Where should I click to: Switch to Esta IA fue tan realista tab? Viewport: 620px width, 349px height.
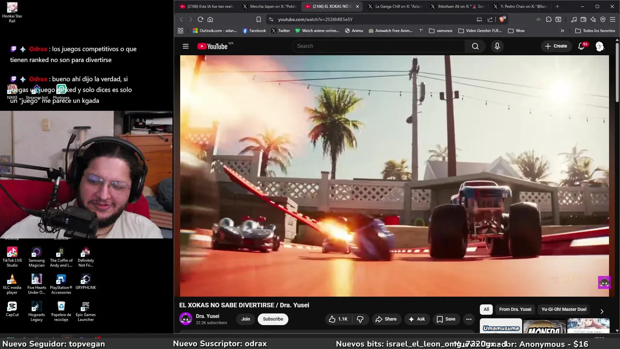point(206,6)
